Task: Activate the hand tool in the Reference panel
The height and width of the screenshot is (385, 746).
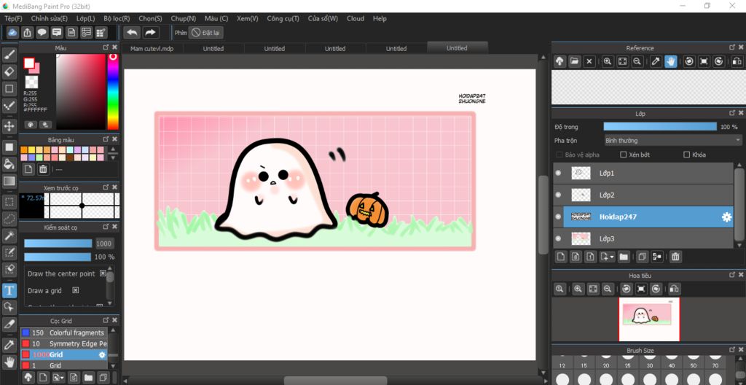Action: (671, 61)
